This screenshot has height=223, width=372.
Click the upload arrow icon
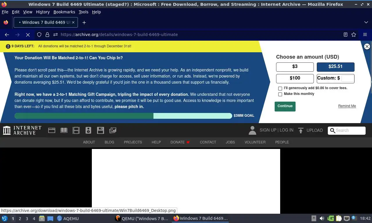pos(301,130)
